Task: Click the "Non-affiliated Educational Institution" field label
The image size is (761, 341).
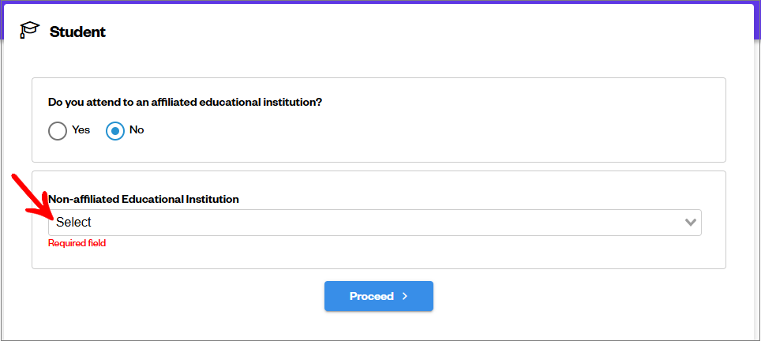Action: click(x=144, y=199)
